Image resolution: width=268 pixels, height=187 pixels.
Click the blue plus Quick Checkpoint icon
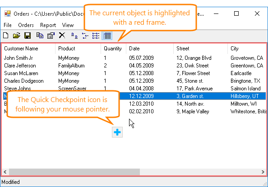117,132
